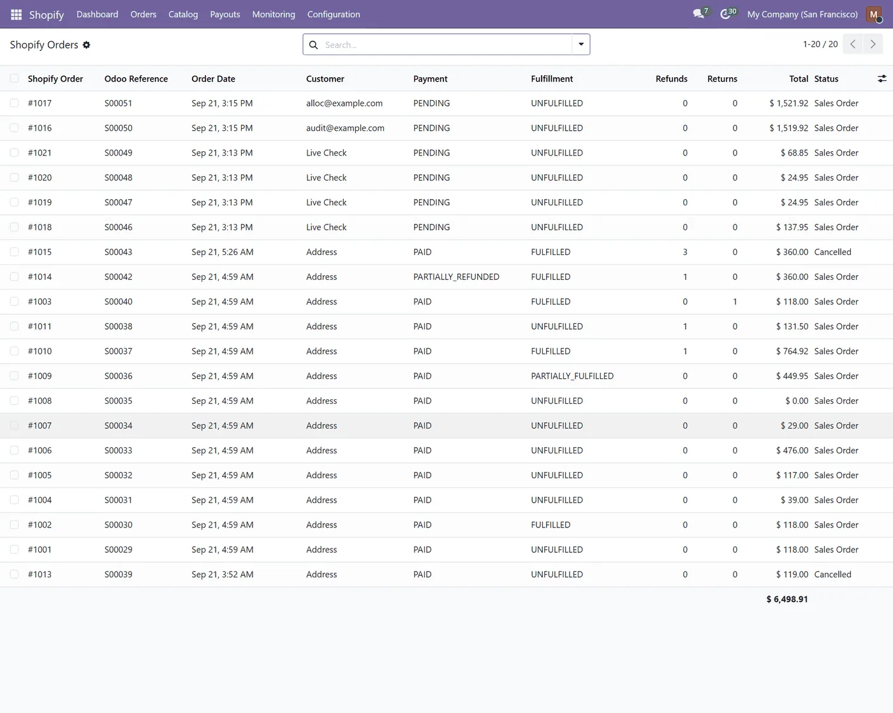The image size is (893, 713).
Task: Select all orders header checkbox
Action: (x=14, y=78)
